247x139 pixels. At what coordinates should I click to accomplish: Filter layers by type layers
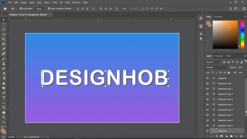[233, 62]
